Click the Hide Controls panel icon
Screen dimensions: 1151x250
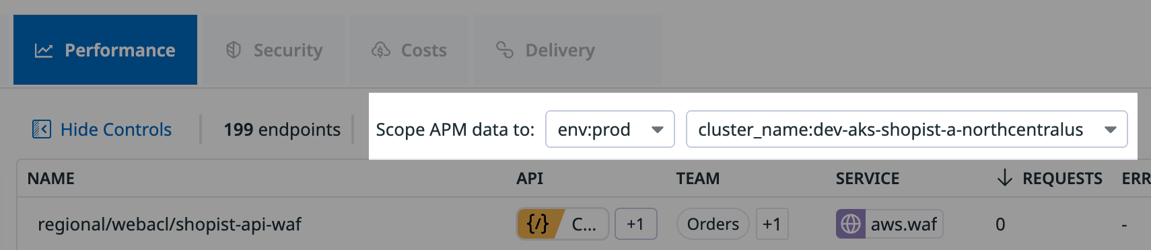coord(42,129)
